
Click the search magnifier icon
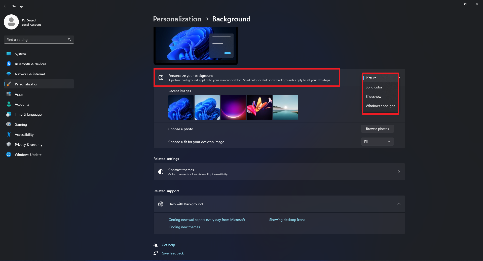(69, 40)
